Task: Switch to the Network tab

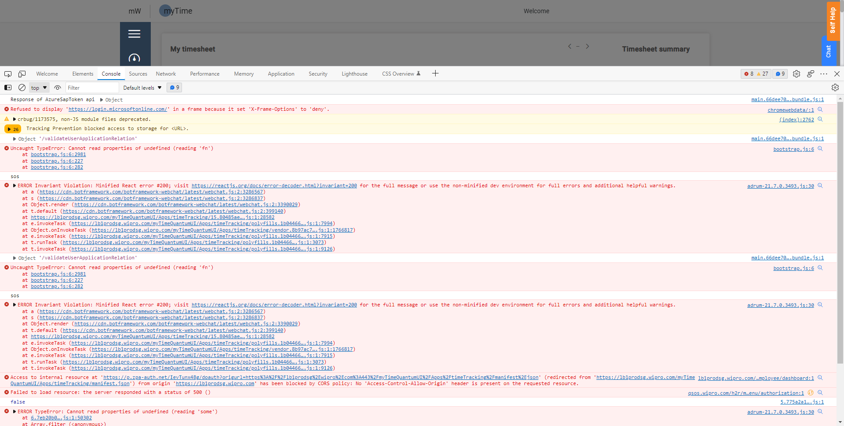Action: (166, 74)
